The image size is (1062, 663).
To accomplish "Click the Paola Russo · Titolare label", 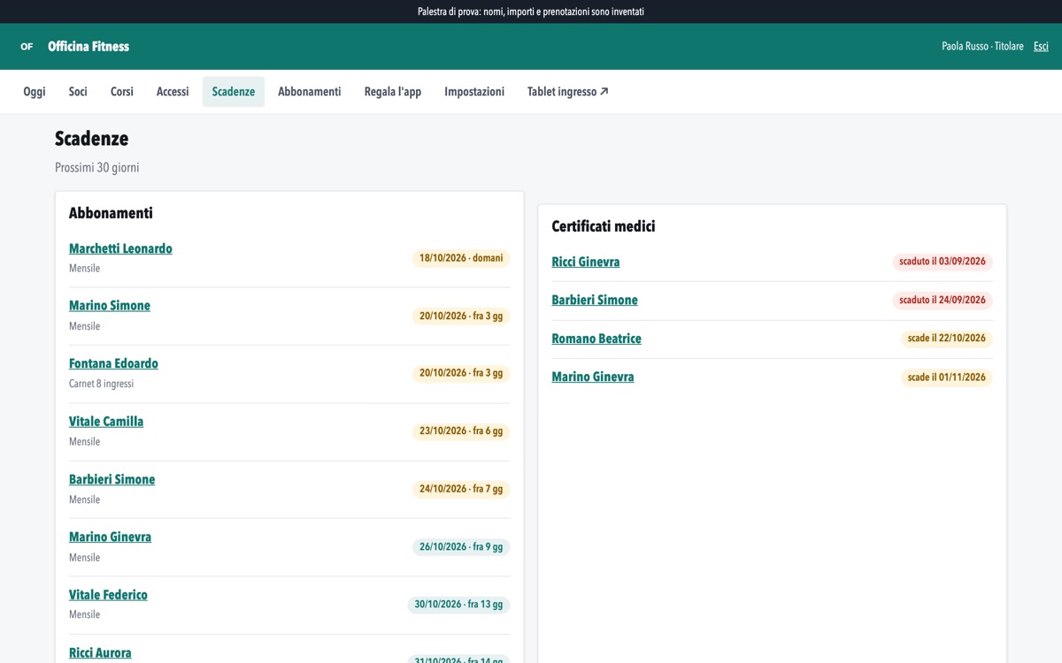I will pos(982,47).
